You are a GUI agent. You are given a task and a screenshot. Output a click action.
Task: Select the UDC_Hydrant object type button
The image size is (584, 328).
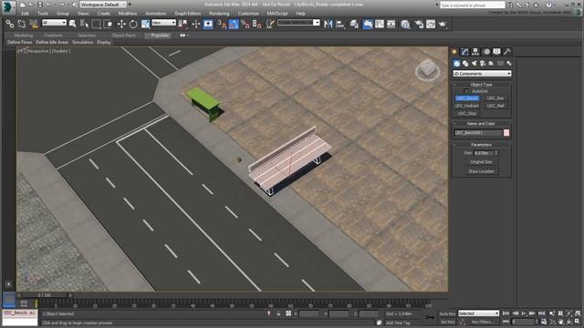[x=467, y=106]
